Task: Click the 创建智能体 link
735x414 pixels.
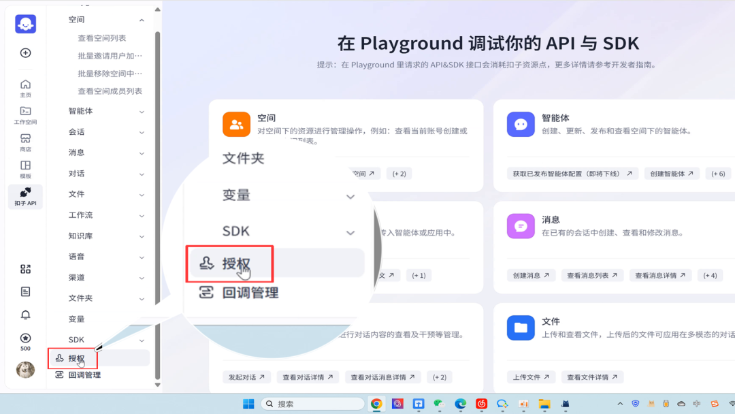Action: [x=672, y=174]
